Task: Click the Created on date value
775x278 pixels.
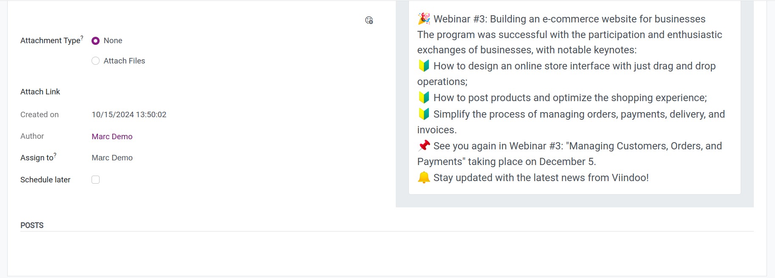Action: pos(129,115)
